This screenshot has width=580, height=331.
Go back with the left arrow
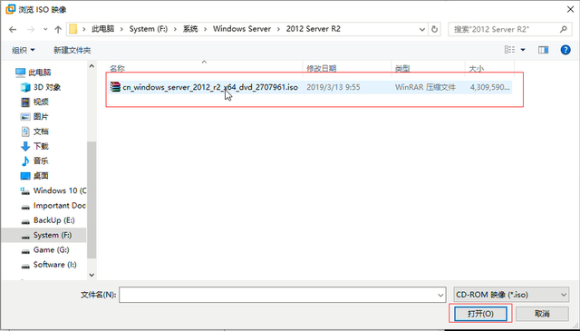pos(13,30)
